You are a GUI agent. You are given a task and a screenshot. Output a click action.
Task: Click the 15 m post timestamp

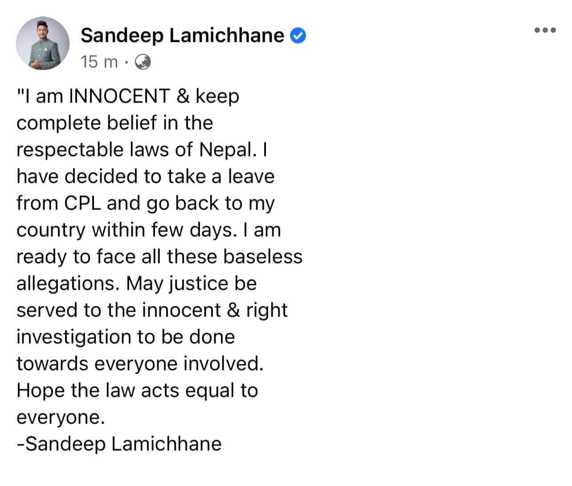(x=99, y=62)
